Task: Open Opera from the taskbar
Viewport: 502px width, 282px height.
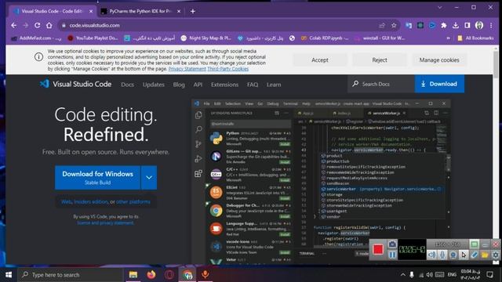Action: coord(169,275)
